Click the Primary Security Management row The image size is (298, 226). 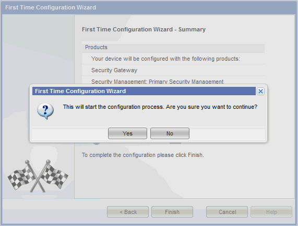pyautogui.click(x=173, y=81)
